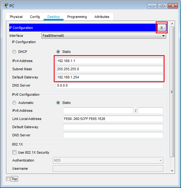The width and height of the screenshot is (181, 188).
Task: Switch to the Physical tab
Action: point(16,17)
